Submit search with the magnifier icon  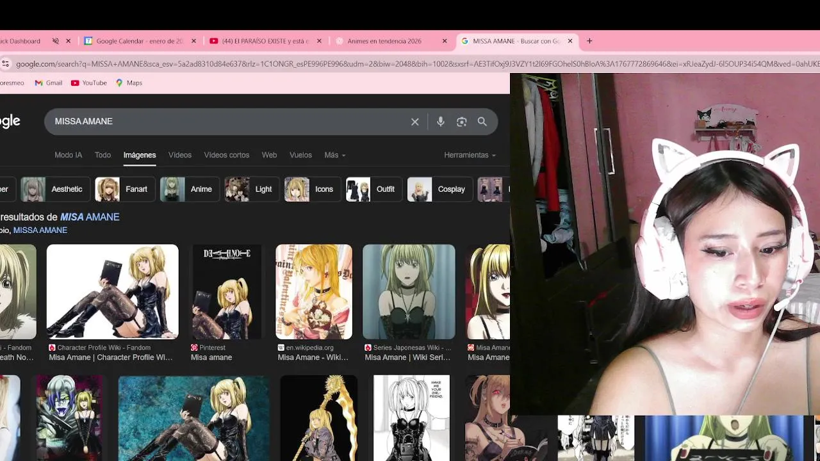coord(482,122)
